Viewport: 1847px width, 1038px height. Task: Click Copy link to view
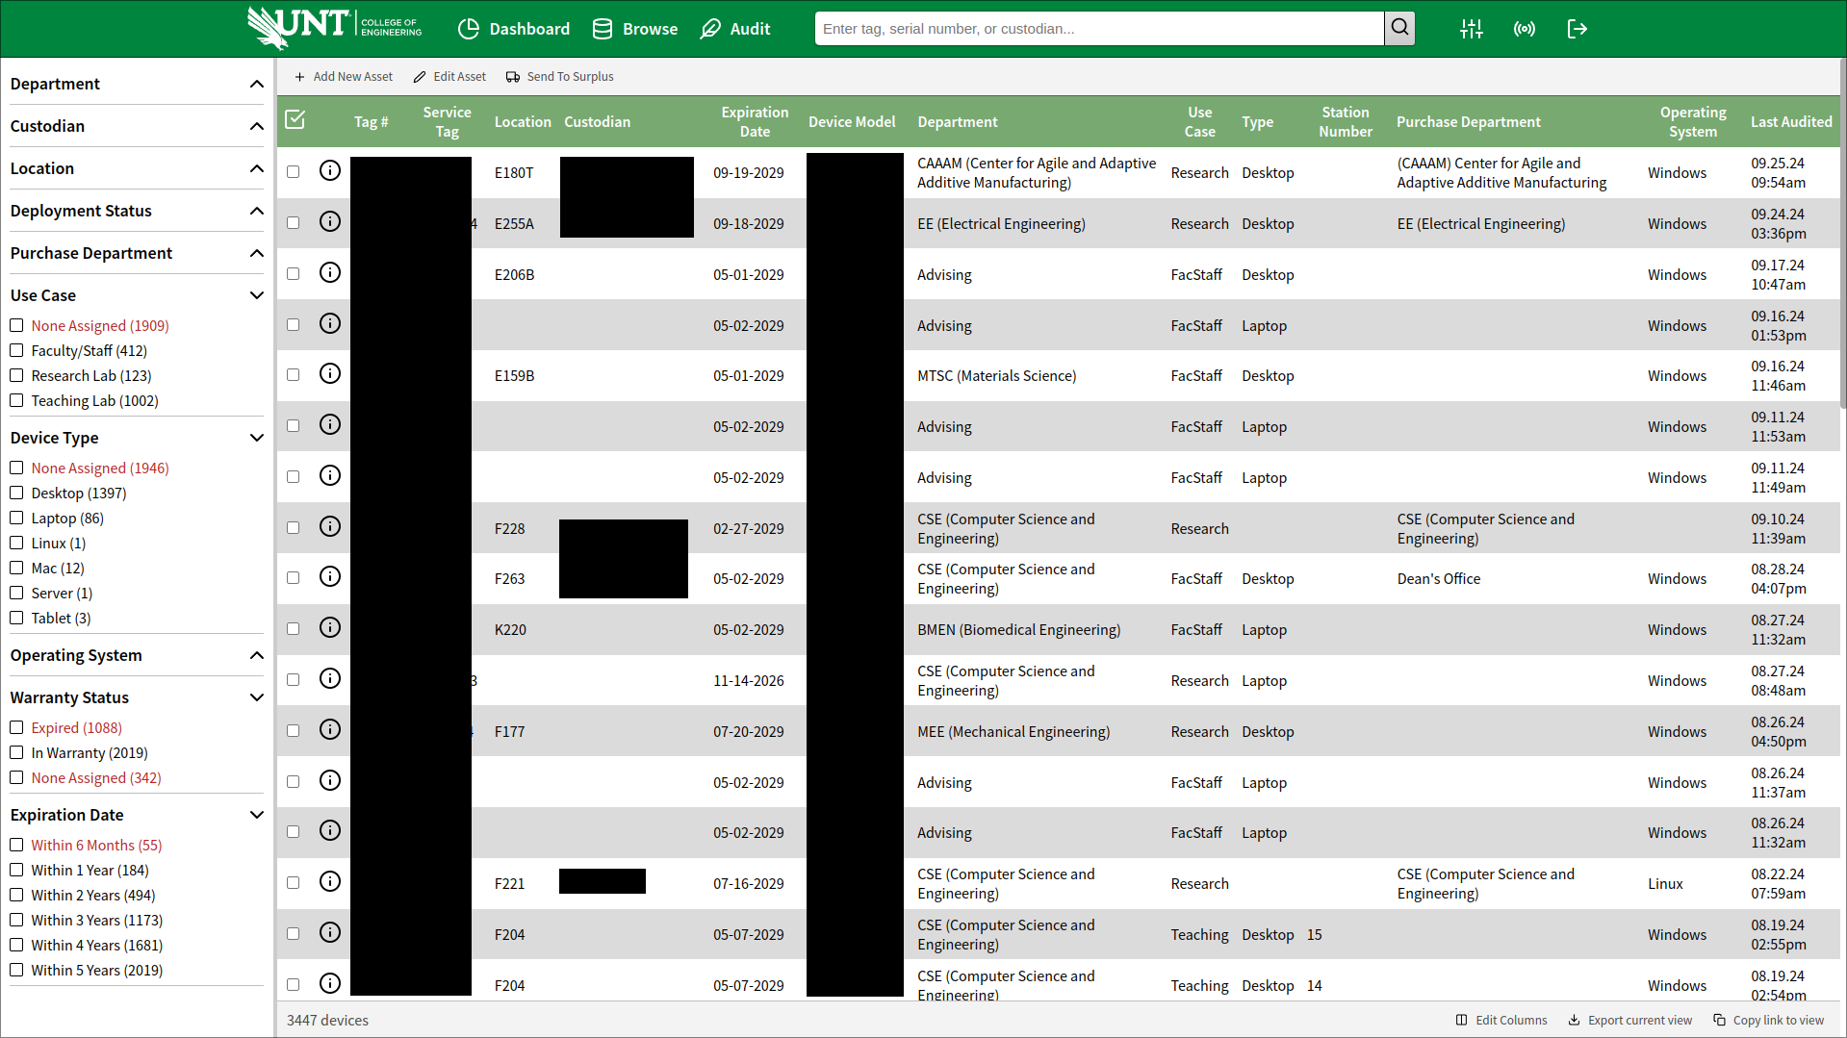(1769, 1021)
